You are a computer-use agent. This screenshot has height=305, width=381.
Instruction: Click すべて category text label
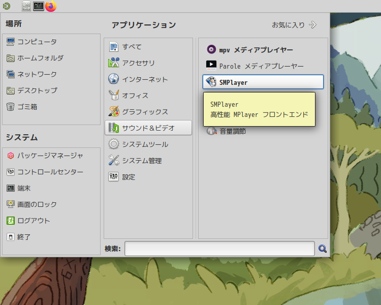(x=132, y=47)
